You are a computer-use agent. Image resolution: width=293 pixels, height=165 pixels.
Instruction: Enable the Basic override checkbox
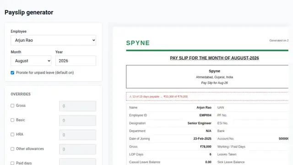pos(12,120)
